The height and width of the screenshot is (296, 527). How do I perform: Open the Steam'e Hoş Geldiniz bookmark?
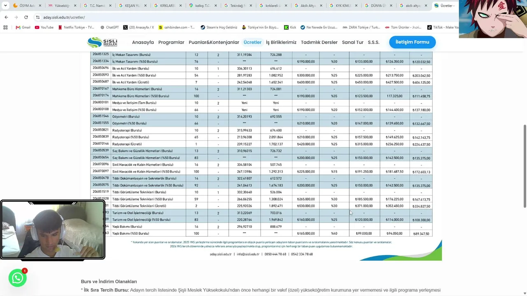pyautogui.click(x=219, y=28)
